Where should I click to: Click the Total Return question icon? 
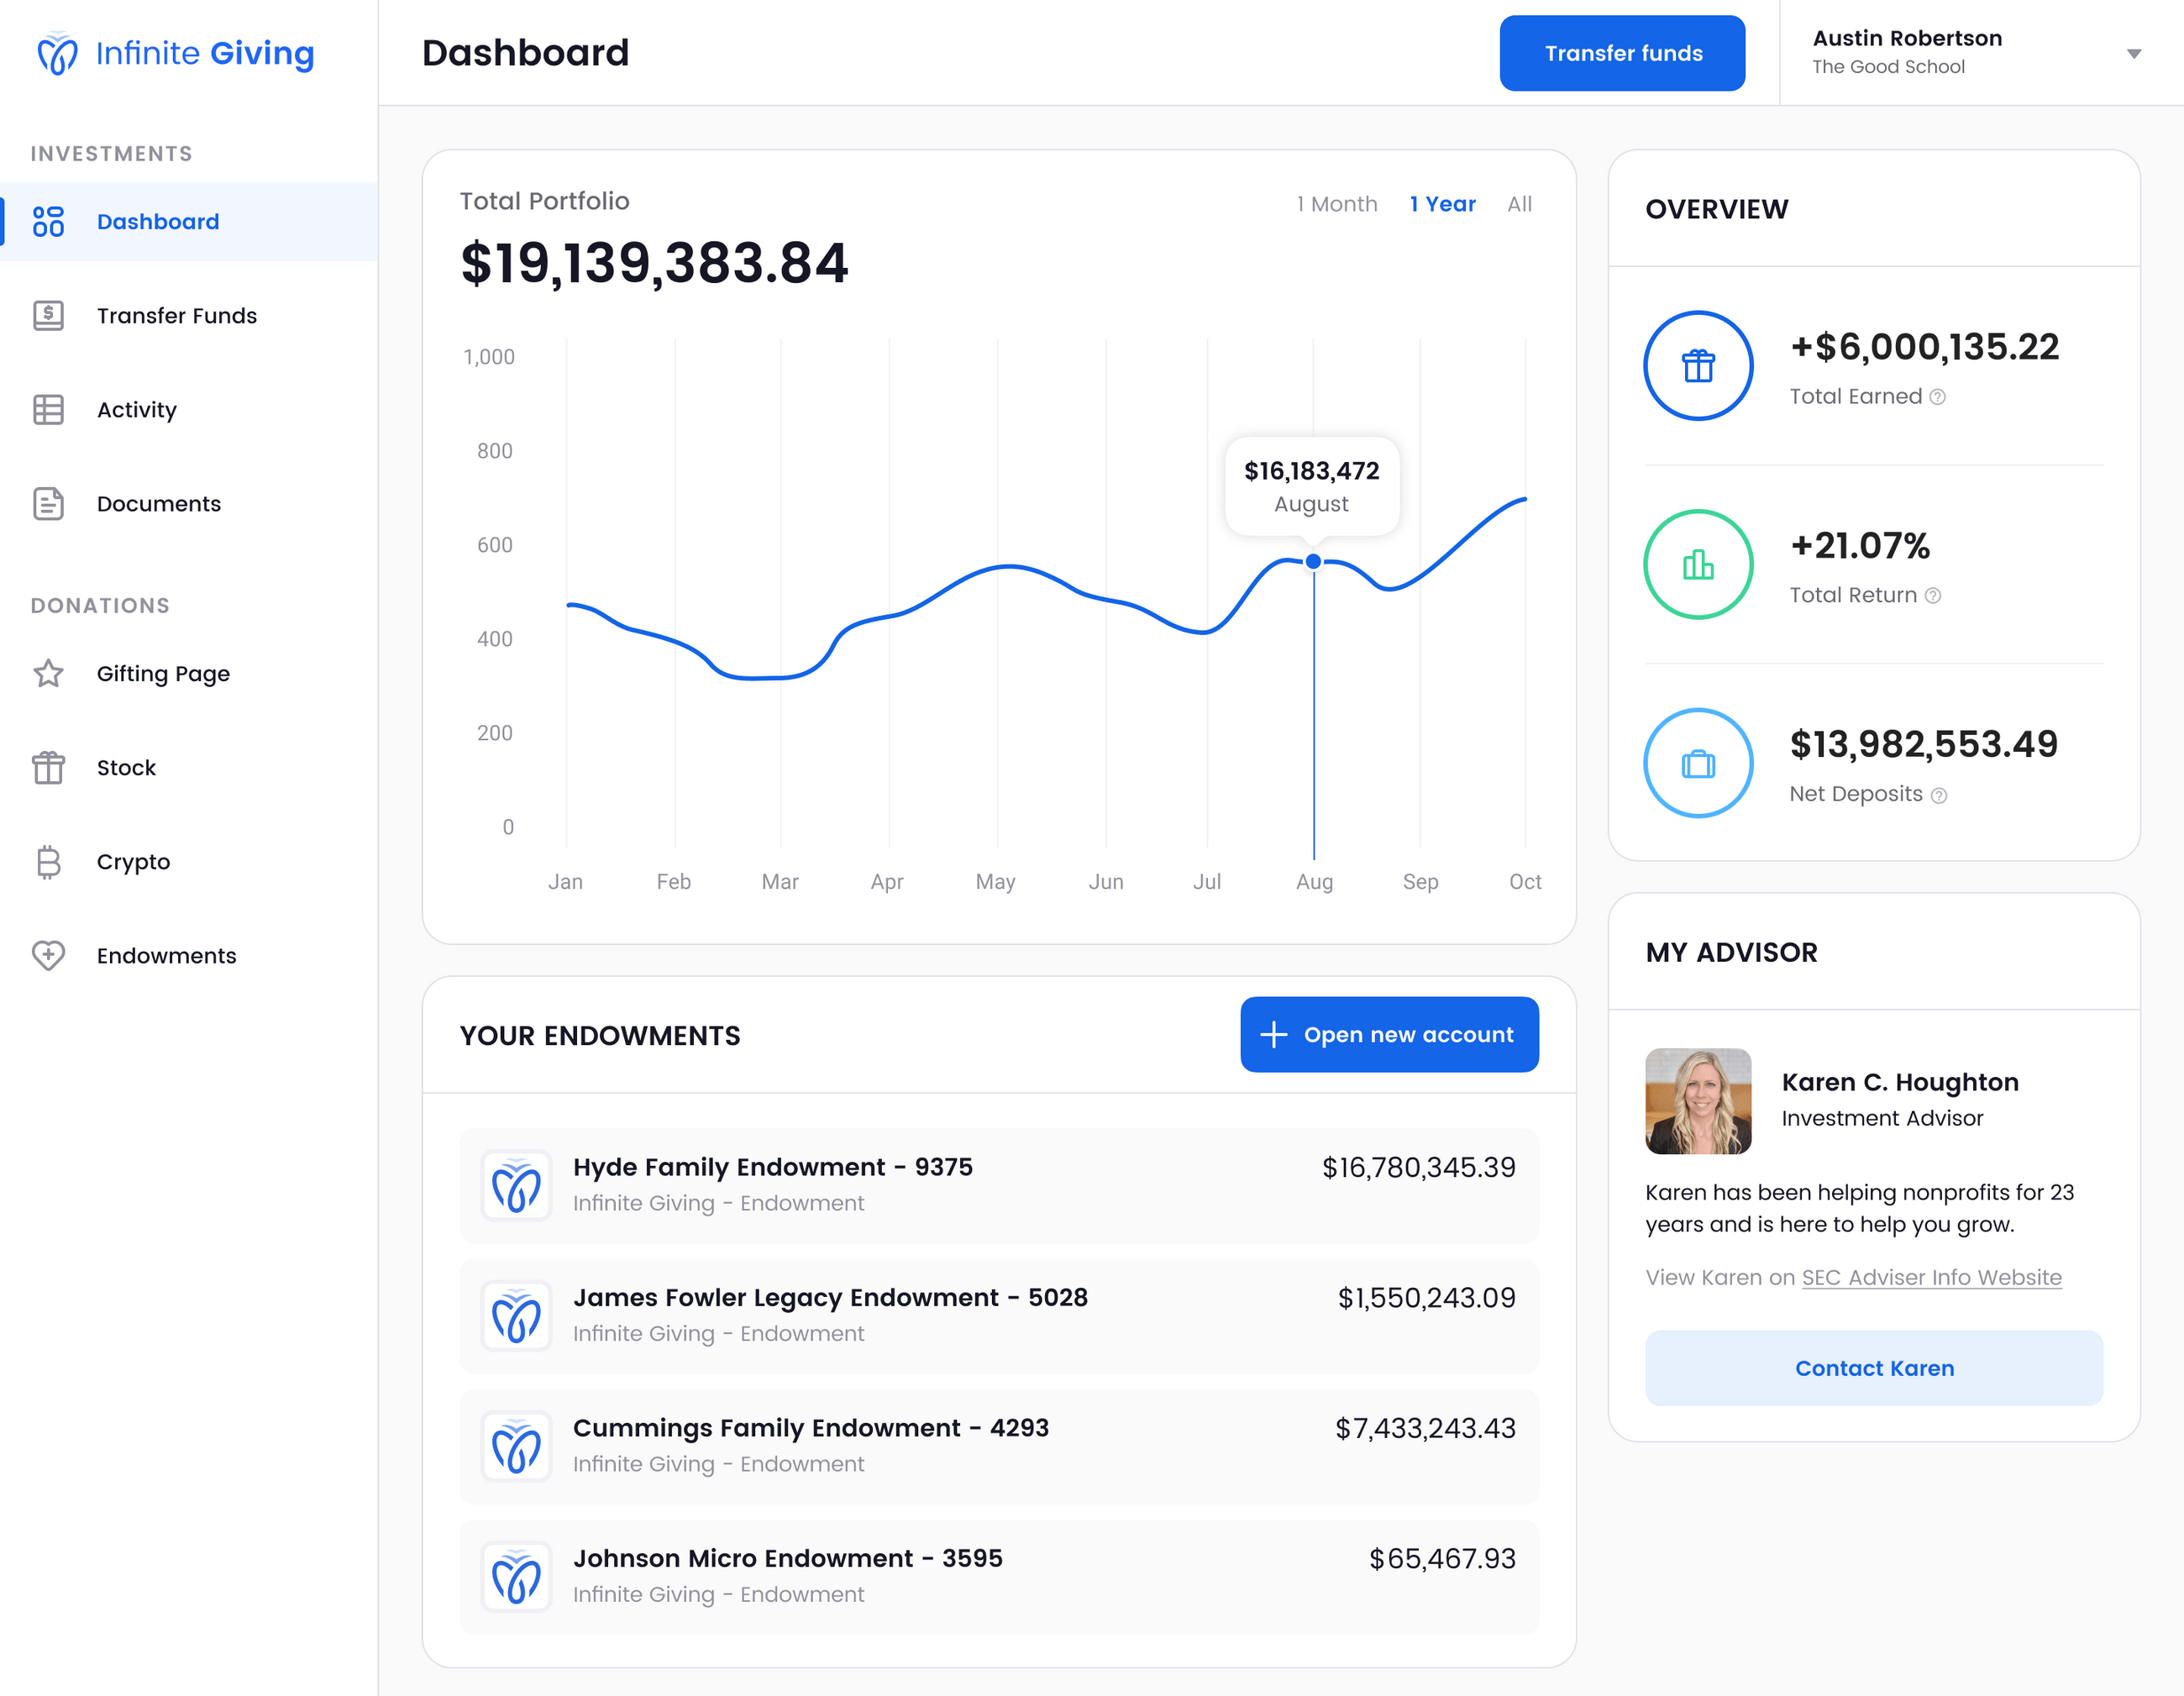tap(1933, 596)
